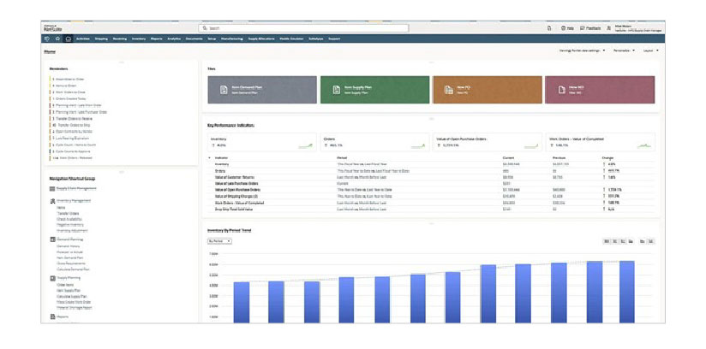Open the Gross Requirements shortcut link
The width and height of the screenshot is (706, 349).
click(x=71, y=263)
